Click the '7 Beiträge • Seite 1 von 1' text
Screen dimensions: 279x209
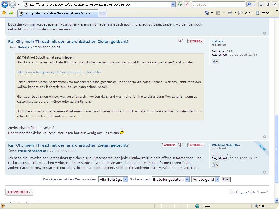point(248,192)
